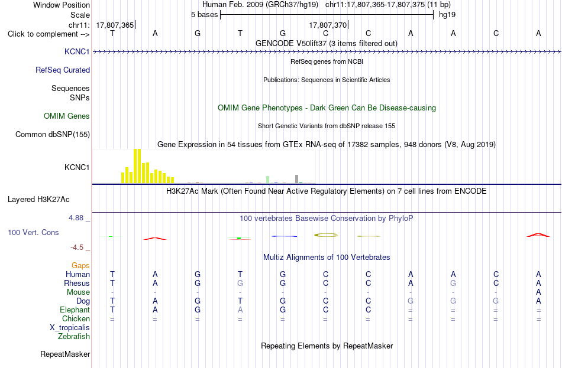Screen dimensions: 562x368
Task: Click 'Multiz Alignments of 100 Vertebrates' title
Action: (327, 257)
